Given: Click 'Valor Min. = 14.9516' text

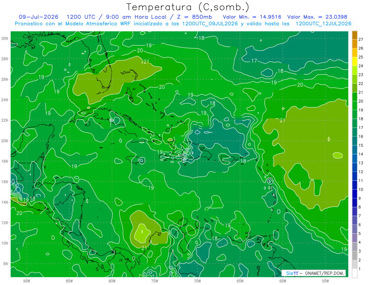Looking at the screenshot, I should coord(252,17).
